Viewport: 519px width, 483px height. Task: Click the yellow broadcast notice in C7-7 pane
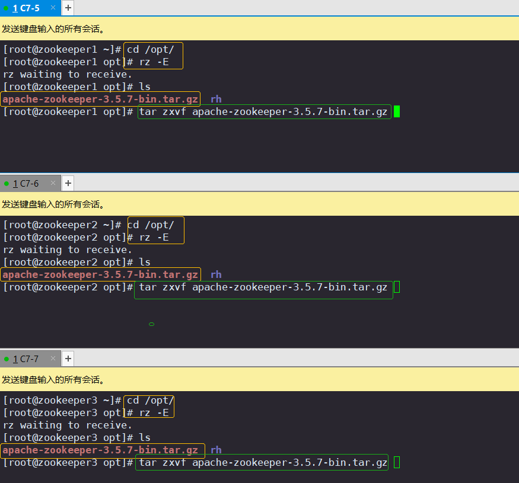coord(260,379)
